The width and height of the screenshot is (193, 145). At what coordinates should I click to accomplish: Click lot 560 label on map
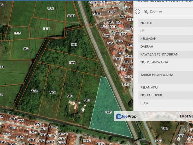coord(26,49)
